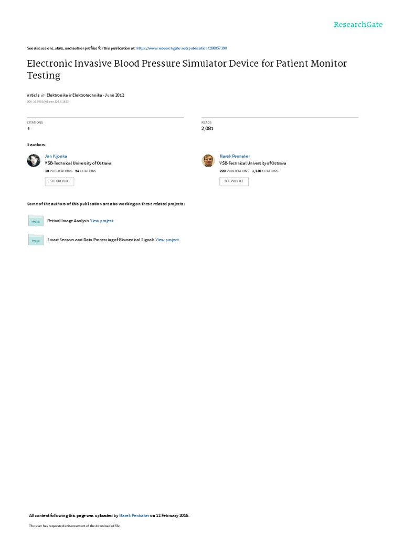
Task: Click SEE PROFILE under Marek Penhaker
Action: [234, 181]
